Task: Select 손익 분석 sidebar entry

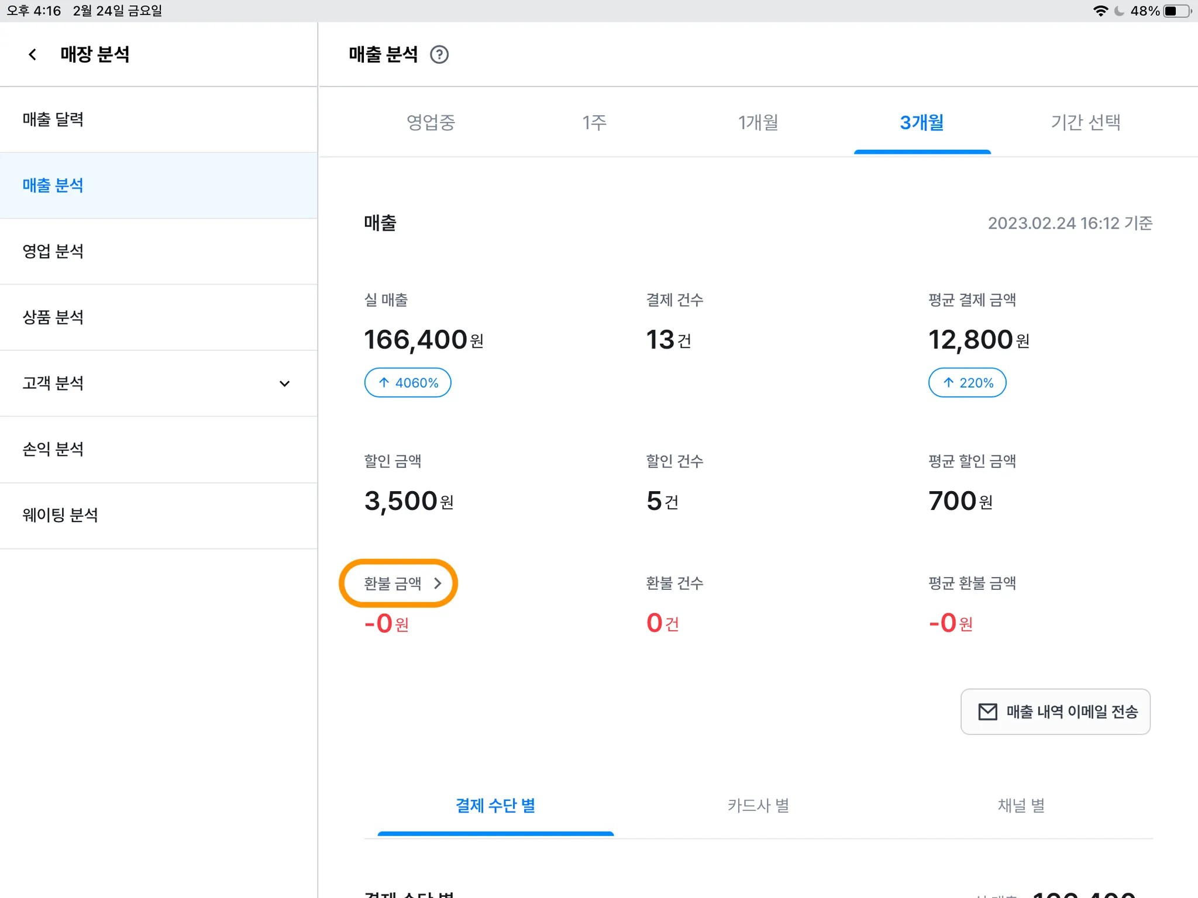Action: point(53,449)
